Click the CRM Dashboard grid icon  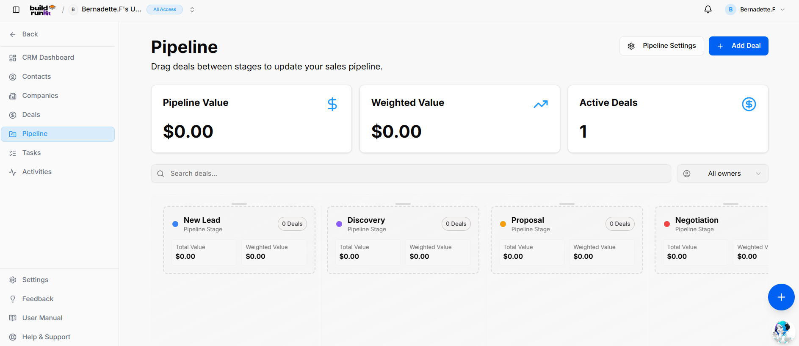tap(13, 58)
